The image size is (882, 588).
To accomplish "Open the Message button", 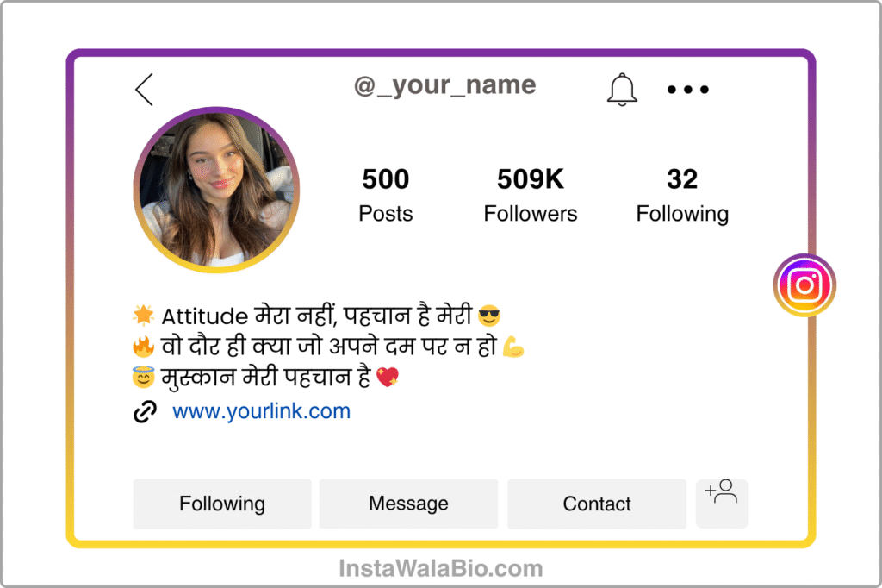I will pyautogui.click(x=408, y=504).
